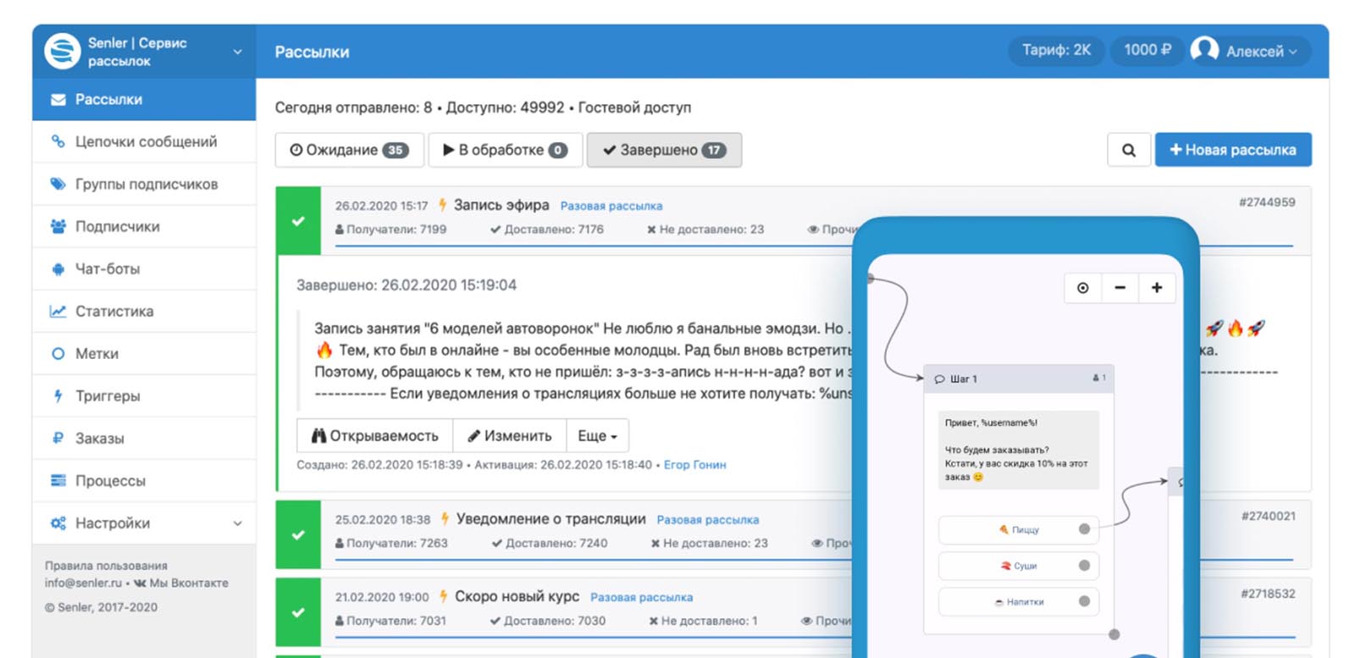Image resolution: width=1355 pixels, height=658 pixels.
Task: Switch to Завершено tab
Action: tap(664, 150)
